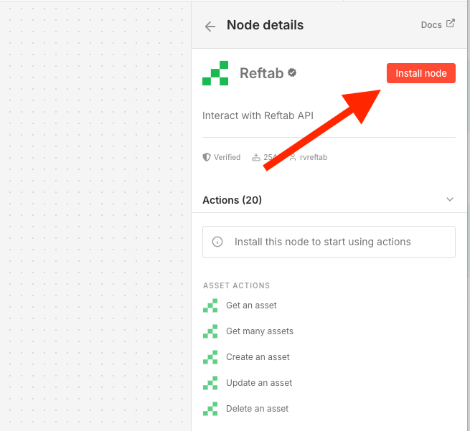Select the Update an asset action
Screen dimensions: 470x431
pos(259,383)
